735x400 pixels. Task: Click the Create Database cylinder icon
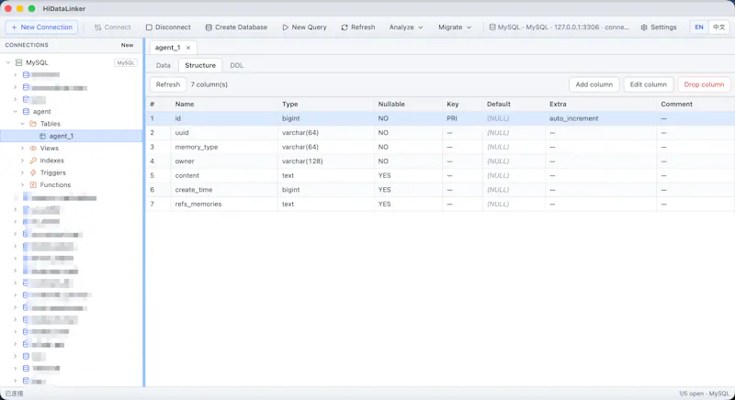pos(209,28)
